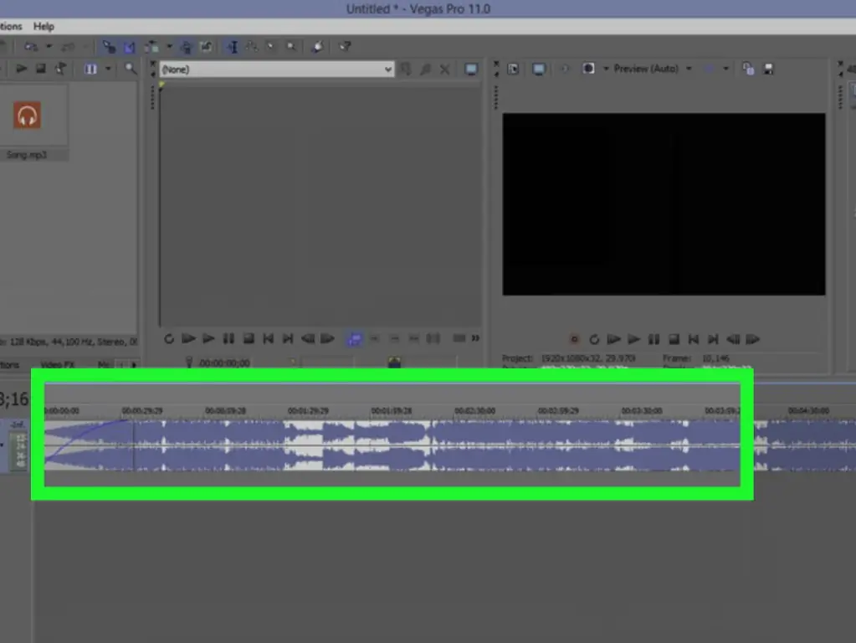Viewport: 856px width, 643px height.
Task: Click the Trimmer remove-media X icon
Action: (x=445, y=69)
